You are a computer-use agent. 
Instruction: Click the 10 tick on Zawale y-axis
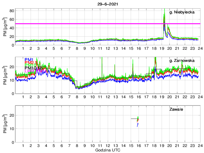point(12,129)
